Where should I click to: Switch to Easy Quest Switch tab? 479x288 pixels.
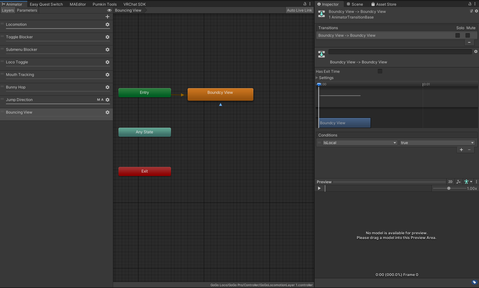46,4
